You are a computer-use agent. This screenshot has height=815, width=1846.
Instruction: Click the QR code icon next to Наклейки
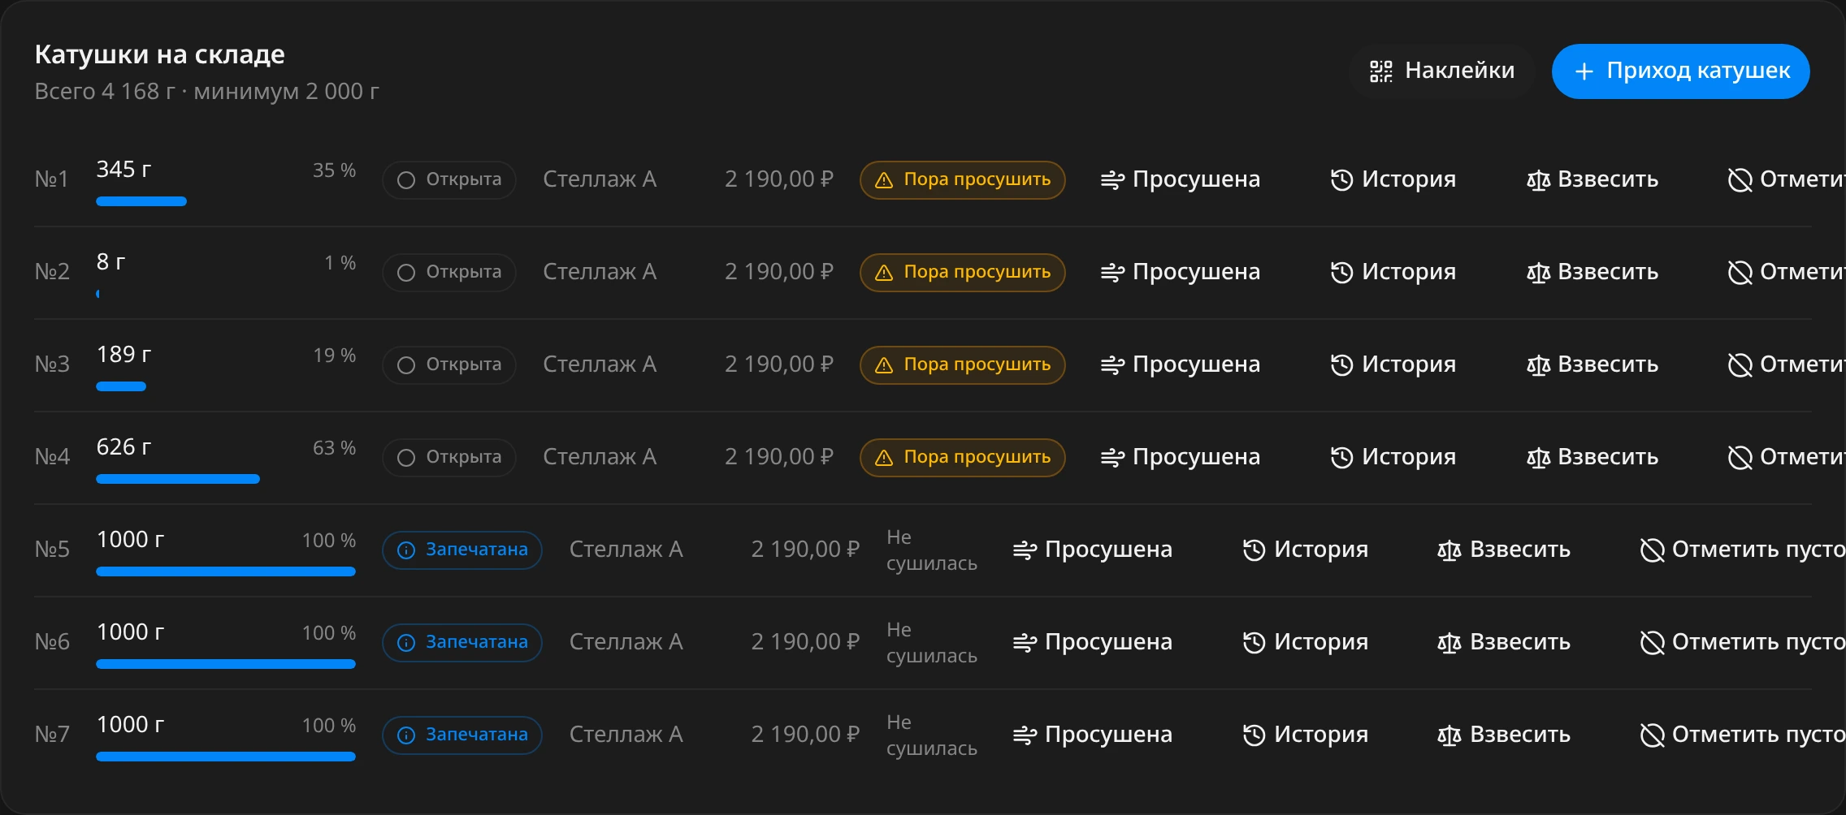tap(1380, 71)
